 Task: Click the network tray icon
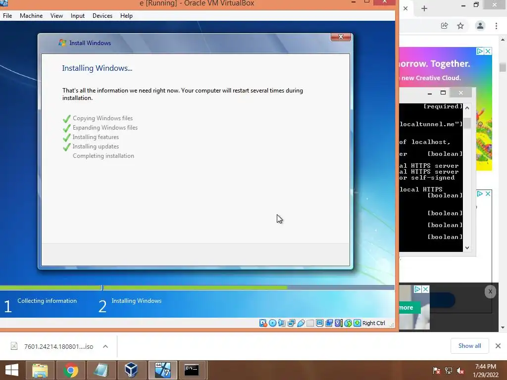click(449, 370)
